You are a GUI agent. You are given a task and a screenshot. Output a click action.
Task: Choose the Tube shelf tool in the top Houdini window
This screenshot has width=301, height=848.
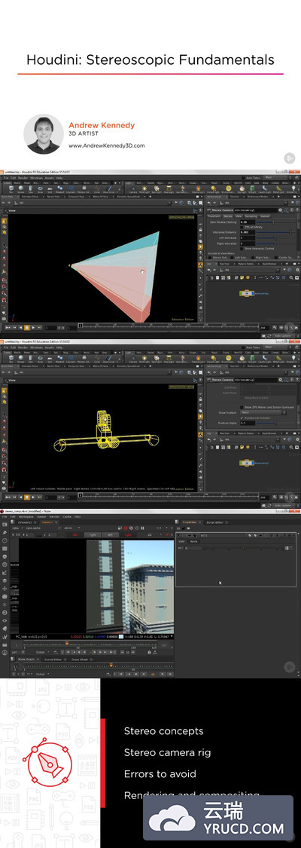30,188
